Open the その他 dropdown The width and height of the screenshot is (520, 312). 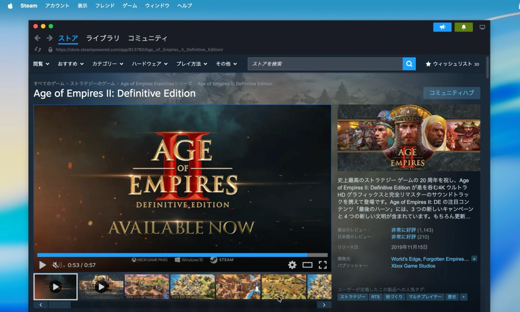click(x=226, y=64)
